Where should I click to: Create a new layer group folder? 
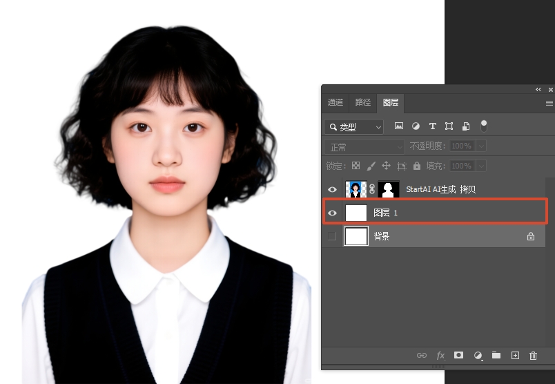[496, 355]
